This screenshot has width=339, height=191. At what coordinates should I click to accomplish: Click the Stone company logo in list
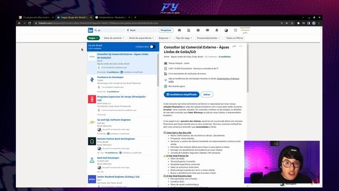(92, 57)
